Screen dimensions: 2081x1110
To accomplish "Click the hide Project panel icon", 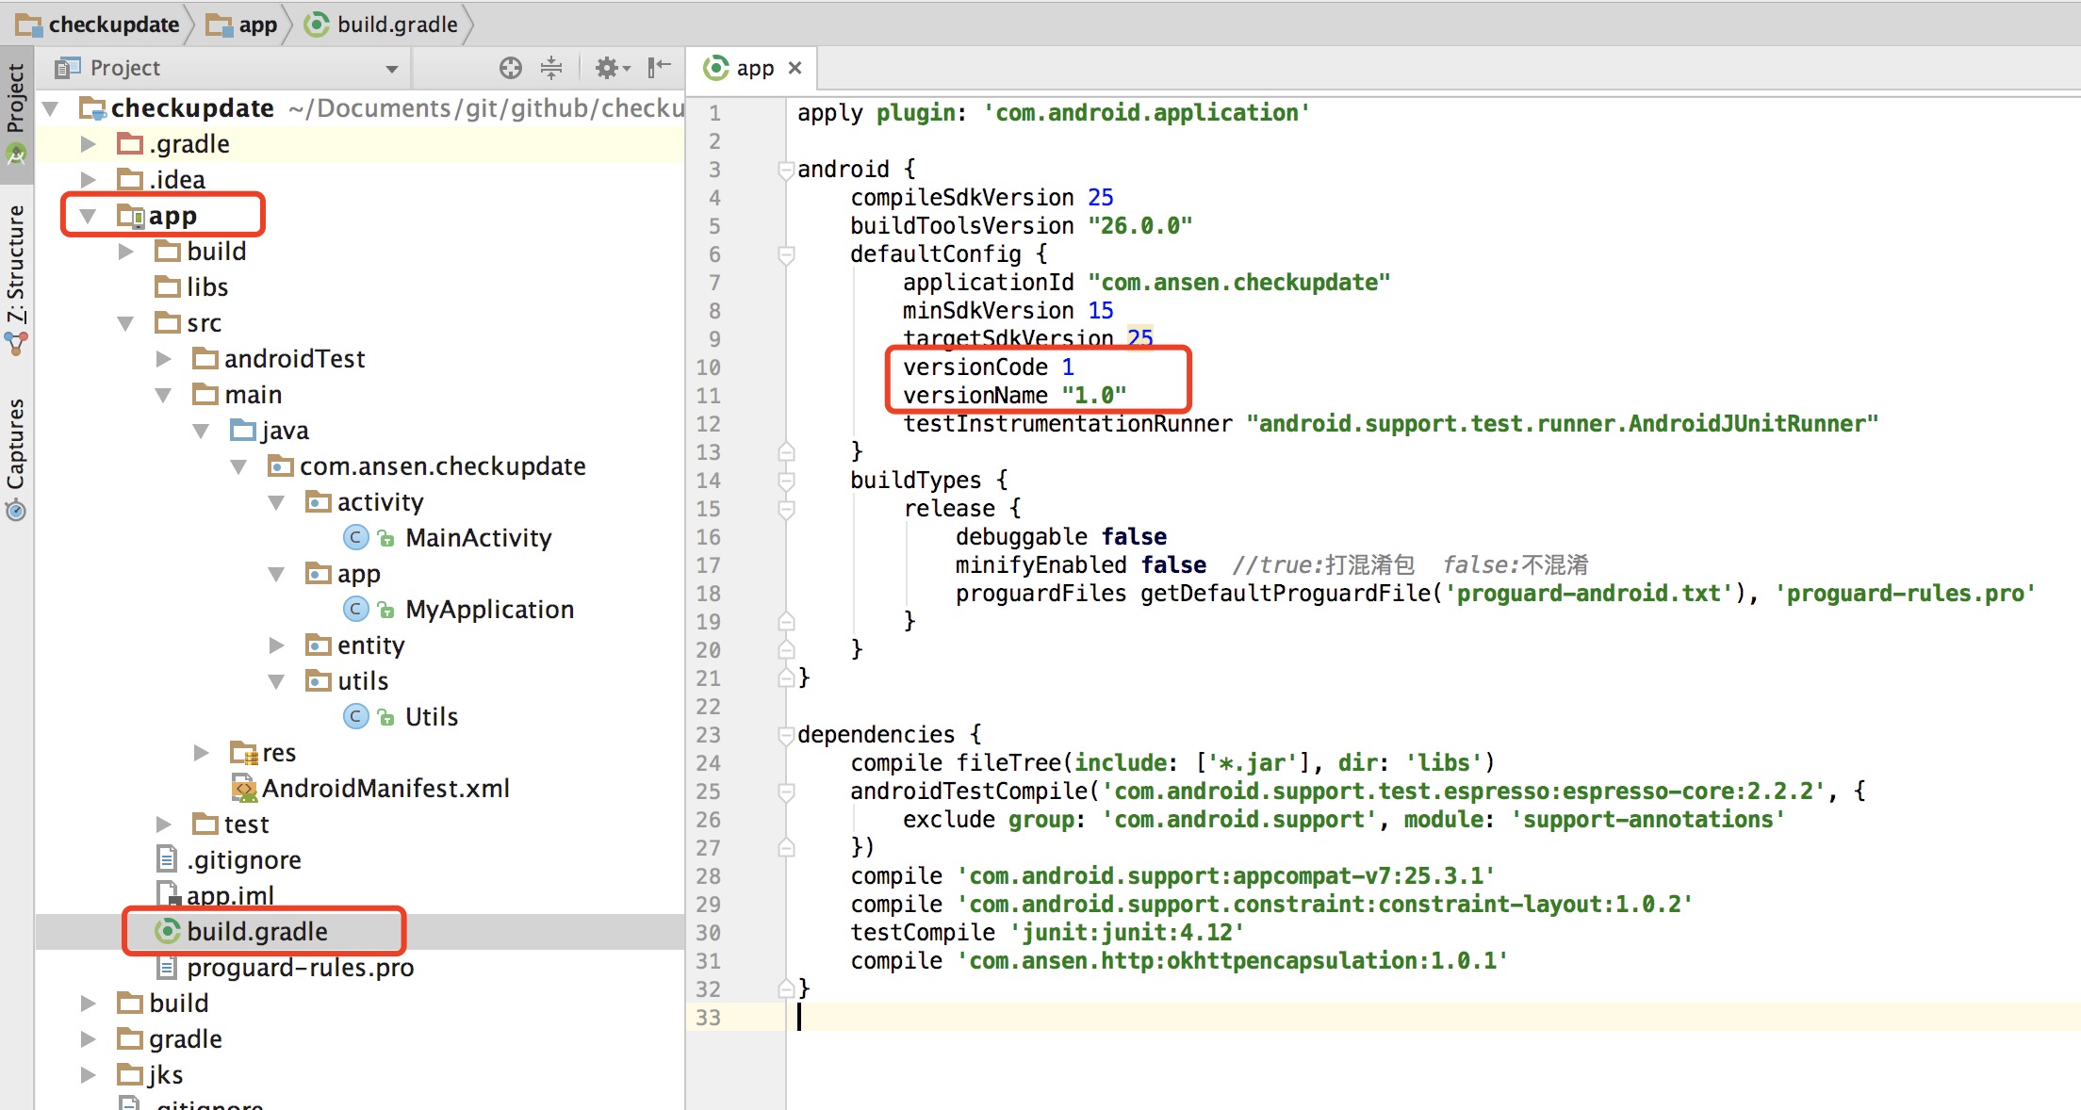I will (x=659, y=68).
